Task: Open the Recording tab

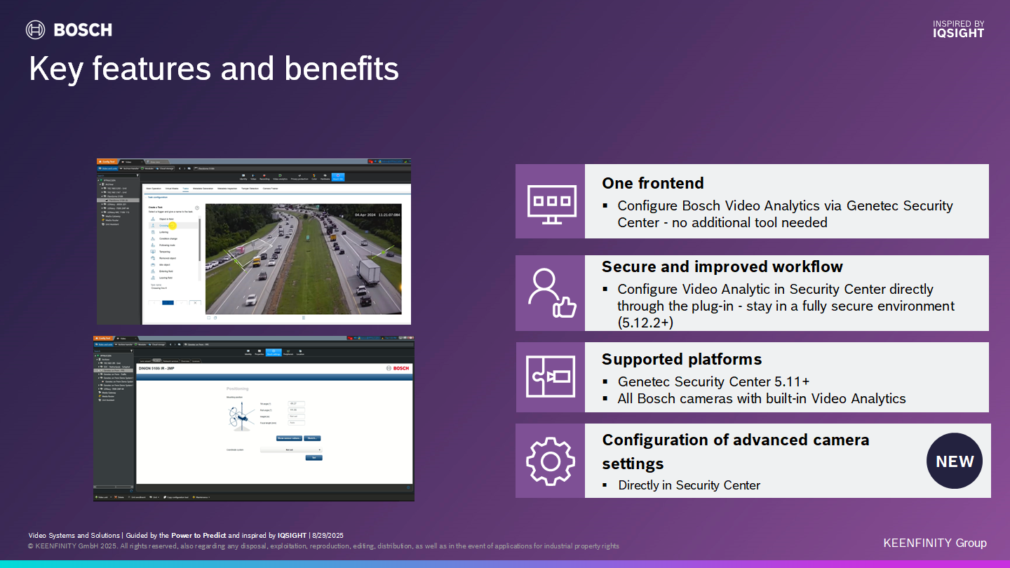Action: coord(264,178)
